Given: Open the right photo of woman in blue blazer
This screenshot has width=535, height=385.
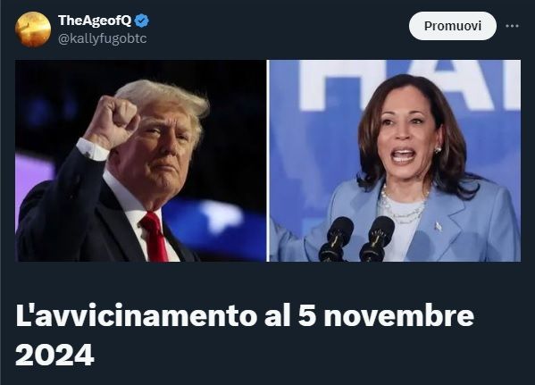Looking at the screenshot, I should click(x=395, y=161).
